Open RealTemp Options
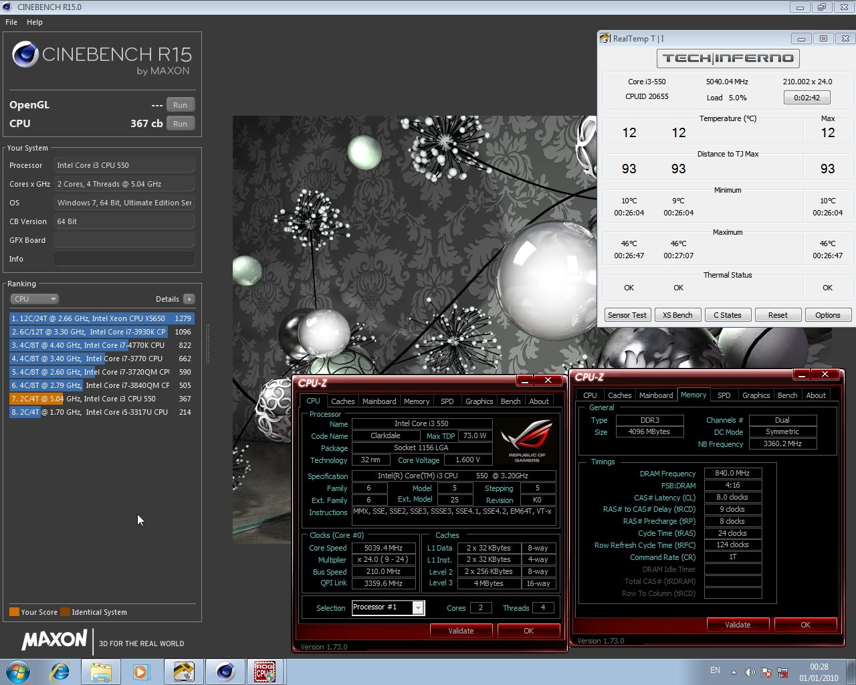 click(828, 315)
